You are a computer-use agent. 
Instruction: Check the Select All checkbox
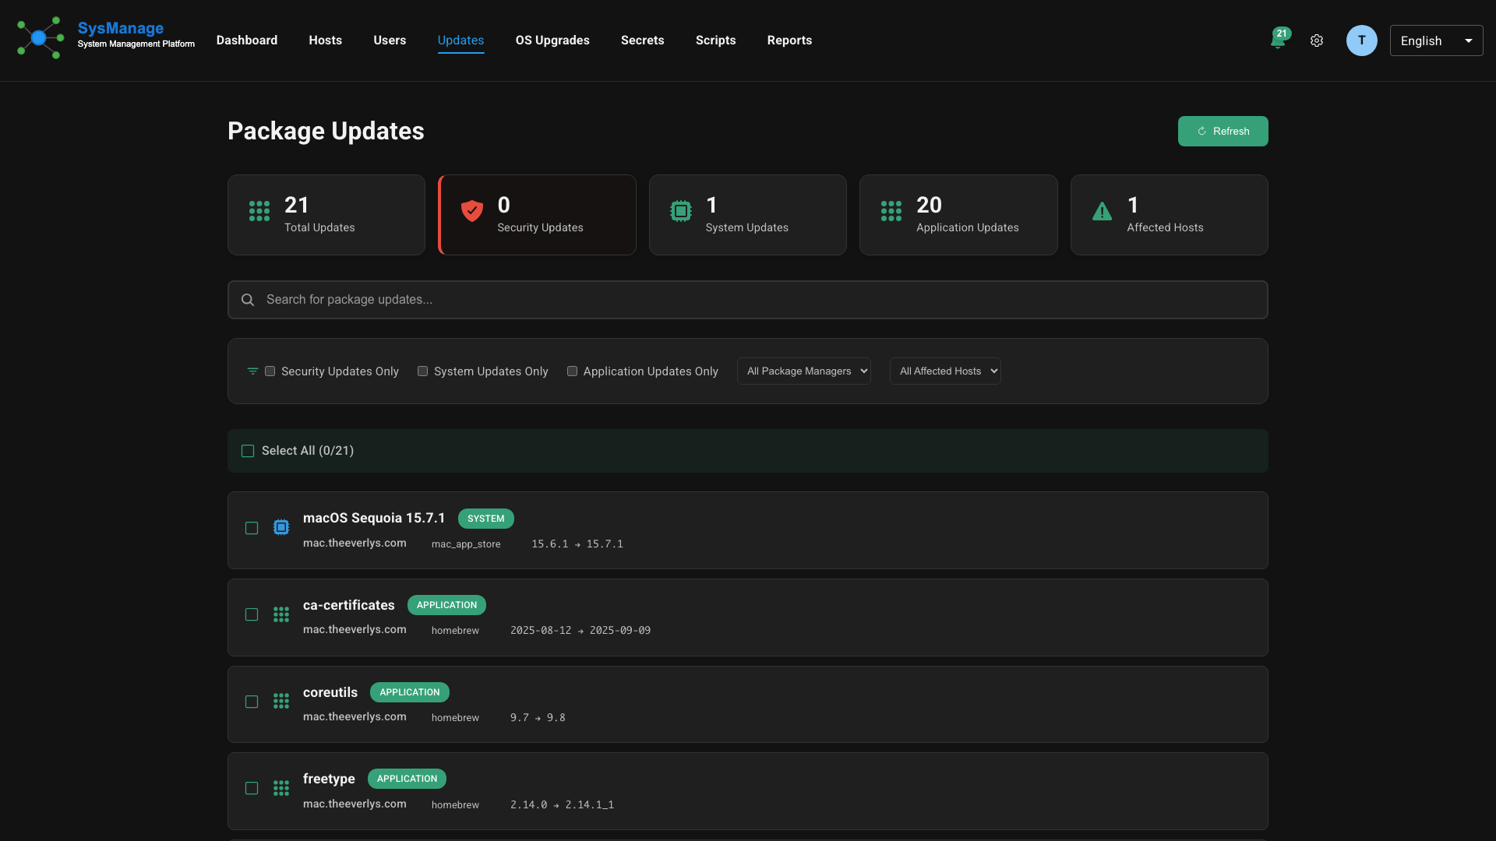(247, 451)
